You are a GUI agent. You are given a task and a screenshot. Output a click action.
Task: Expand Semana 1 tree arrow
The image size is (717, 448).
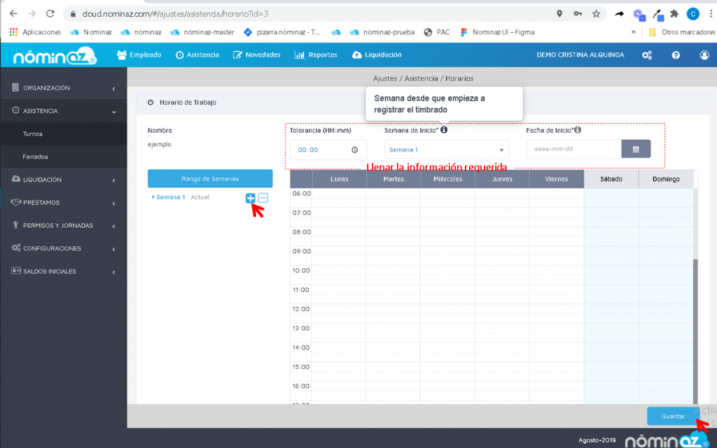[153, 197]
